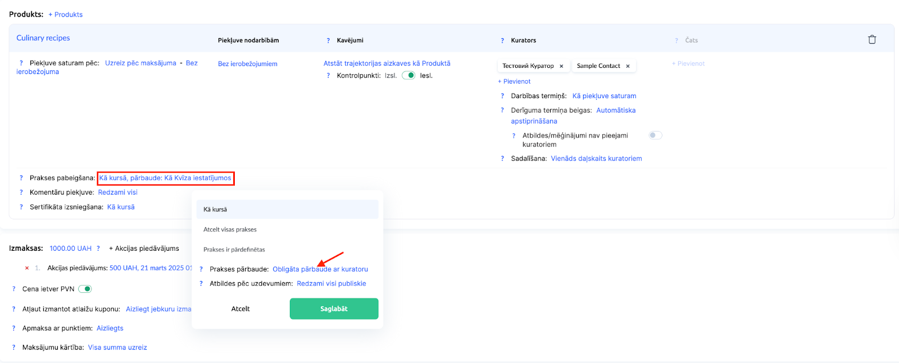This screenshot has width=899, height=363.
Task: Open help for Prakses pabeigšana
Action: tap(21, 178)
